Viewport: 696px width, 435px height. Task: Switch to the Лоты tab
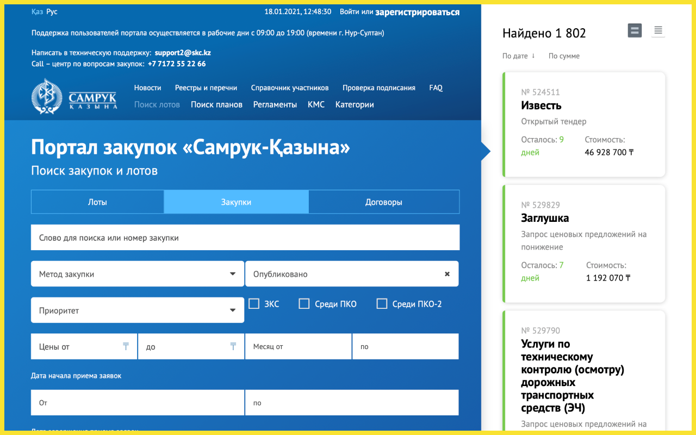(x=97, y=202)
